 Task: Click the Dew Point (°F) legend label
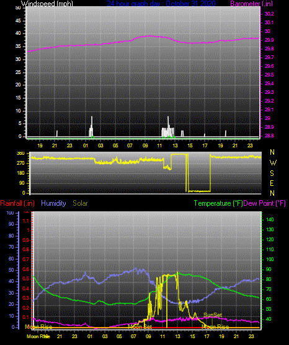[265, 203]
